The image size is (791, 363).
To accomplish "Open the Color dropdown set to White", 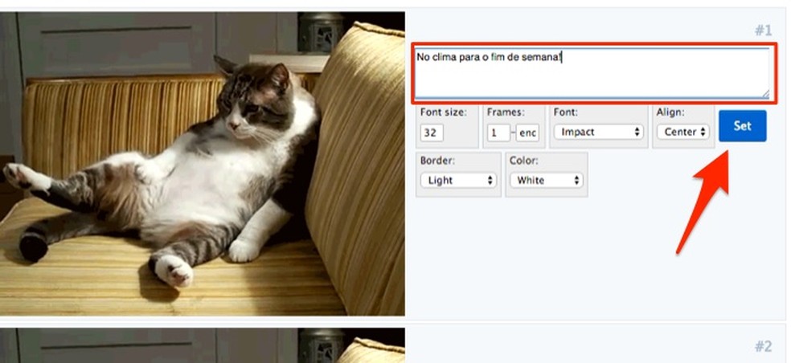I will click(547, 181).
